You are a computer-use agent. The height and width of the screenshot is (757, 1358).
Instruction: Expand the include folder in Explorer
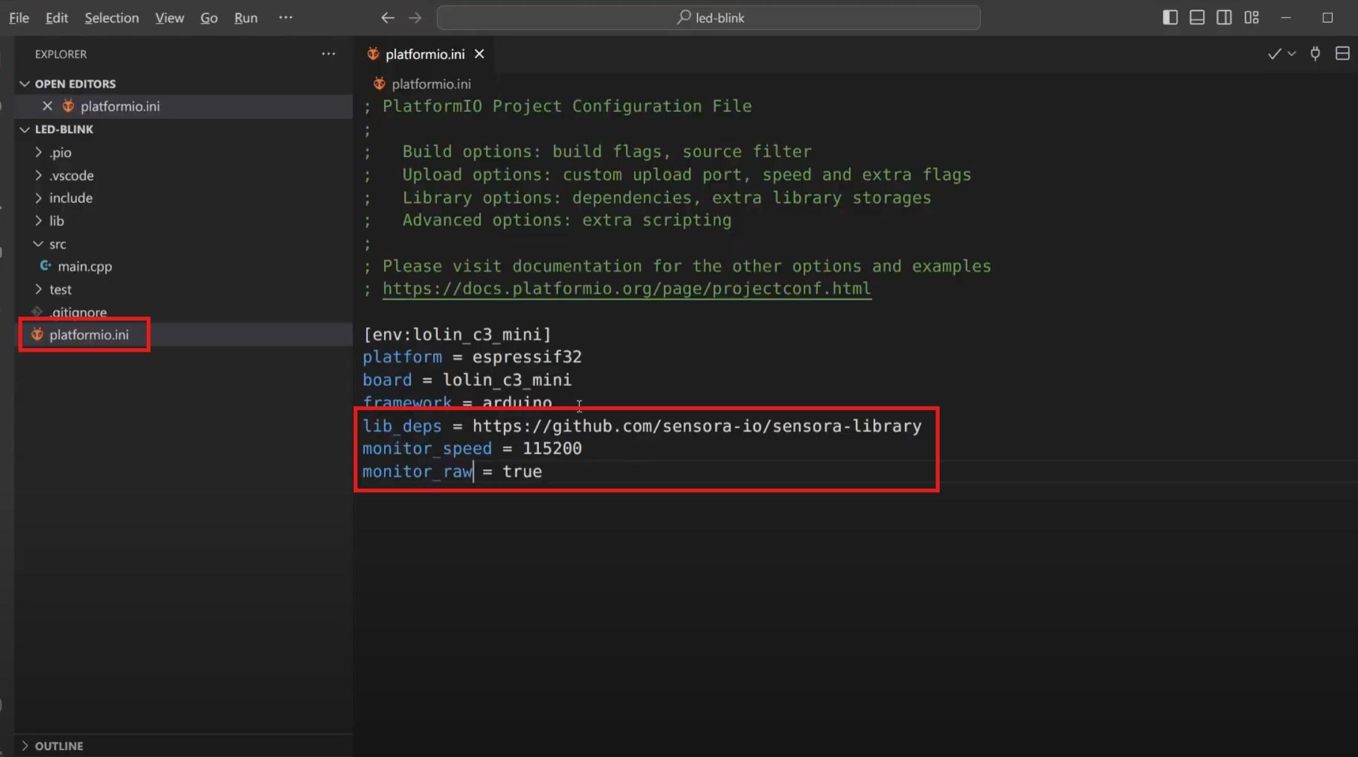(71, 198)
